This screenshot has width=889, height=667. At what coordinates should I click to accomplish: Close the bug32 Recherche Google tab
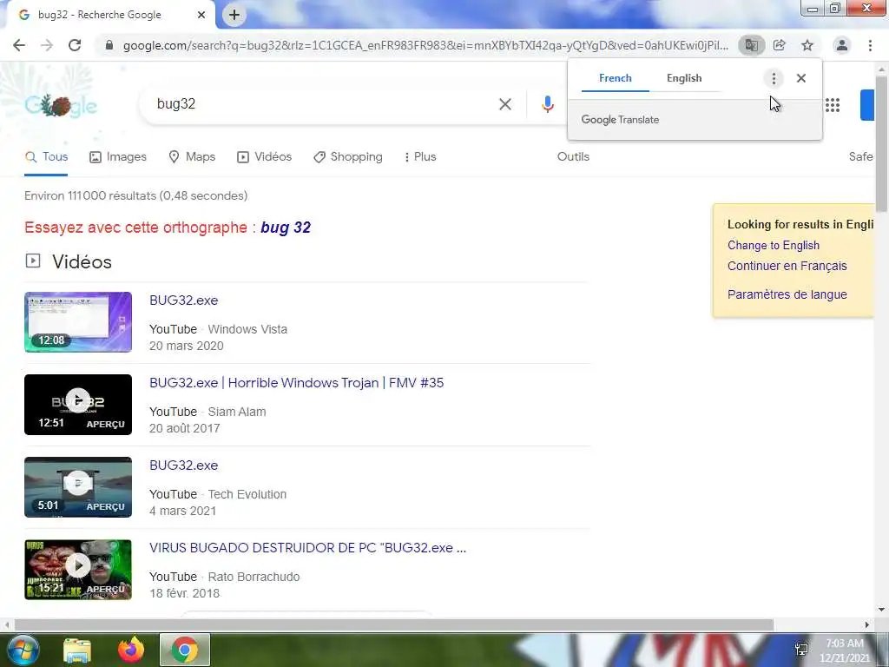[201, 15]
